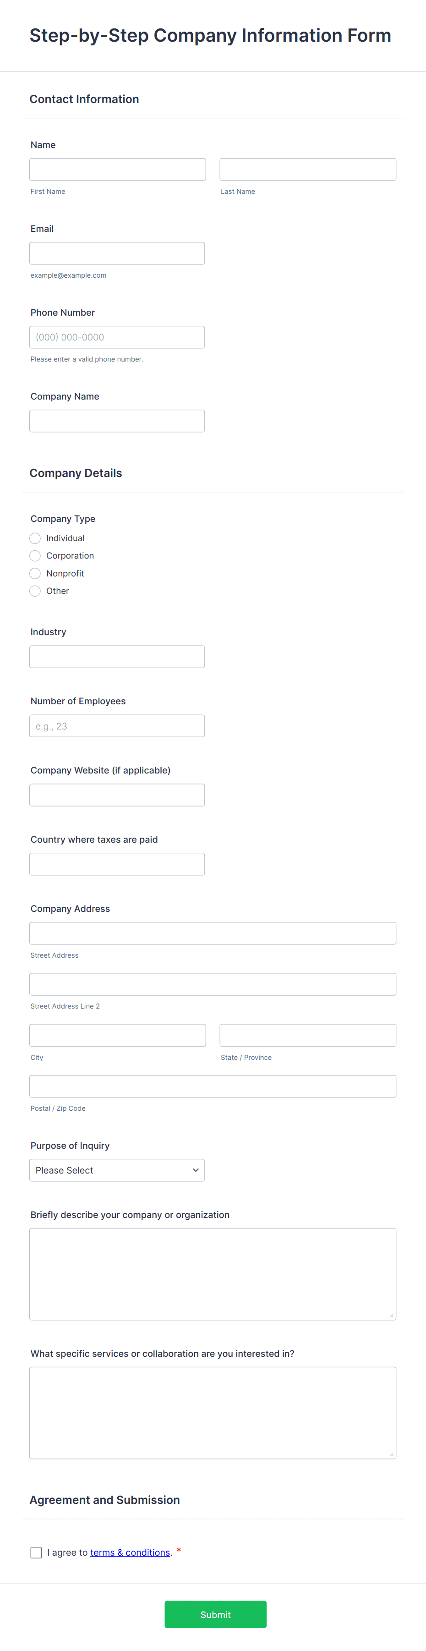Screen dimensions: 426x1651
Task: Click the Company Name text box
Action: (117, 421)
